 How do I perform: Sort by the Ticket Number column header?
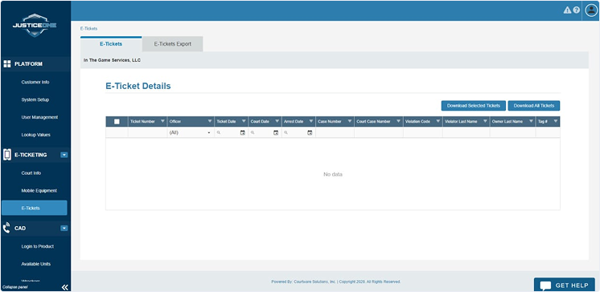[x=142, y=121]
